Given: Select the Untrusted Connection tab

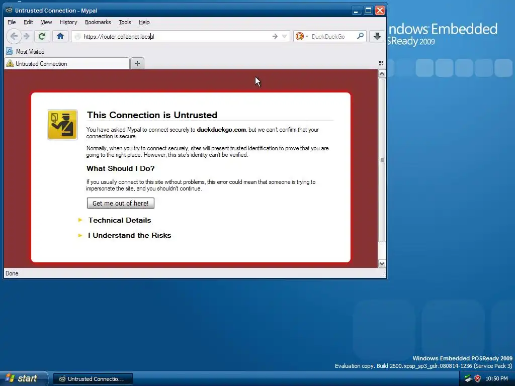Looking at the screenshot, I should tap(67, 64).
